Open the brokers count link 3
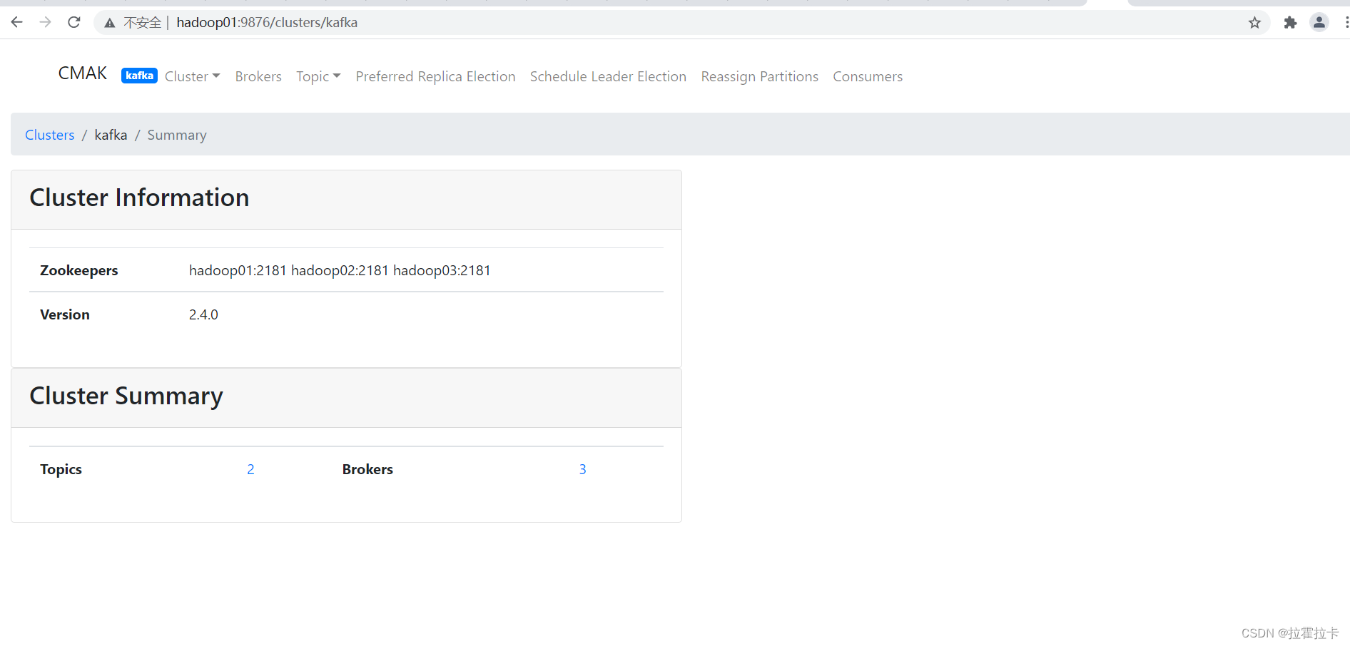This screenshot has width=1350, height=646. pyautogui.click(x=582, y=469)
